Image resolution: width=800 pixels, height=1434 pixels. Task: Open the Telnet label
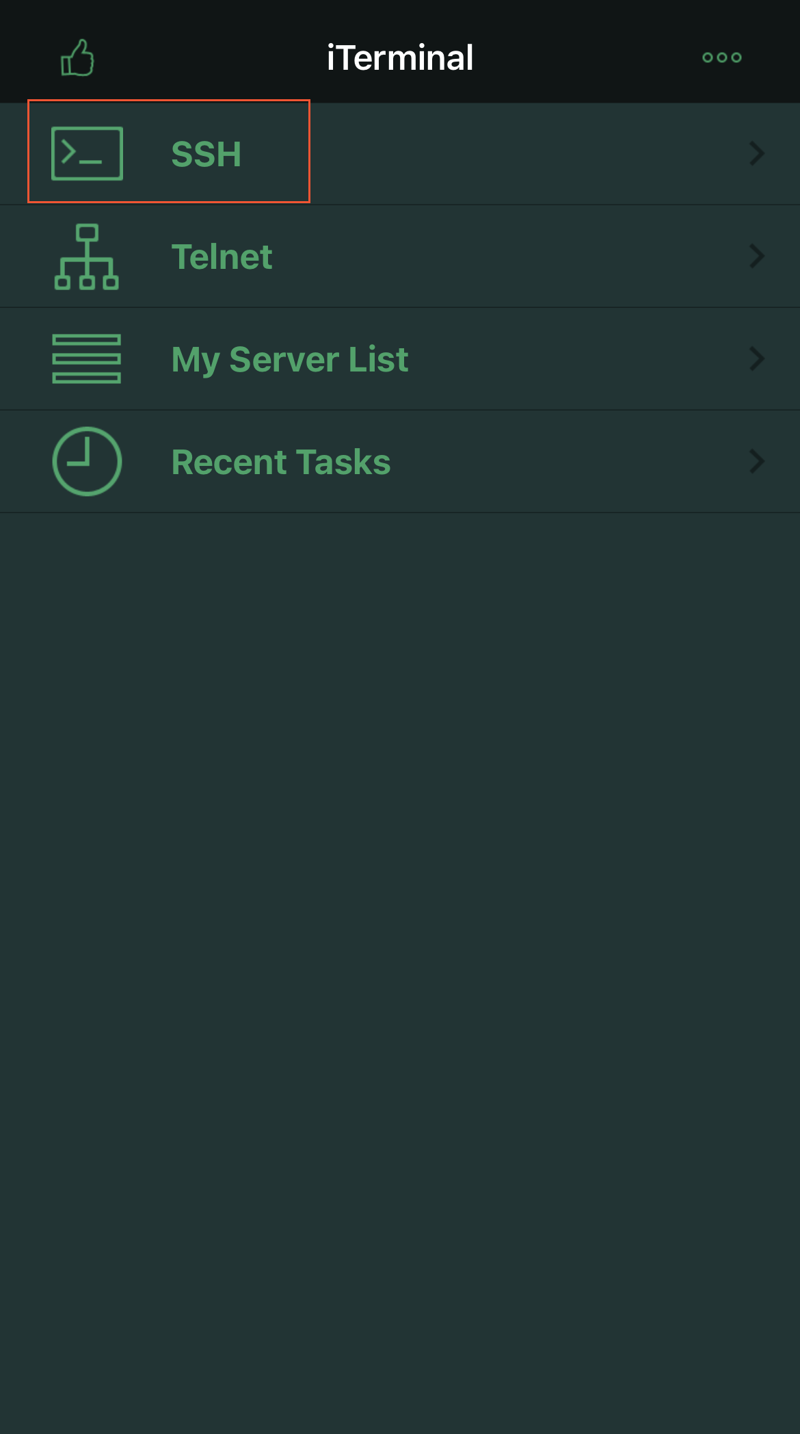click(x=222, y=257)
